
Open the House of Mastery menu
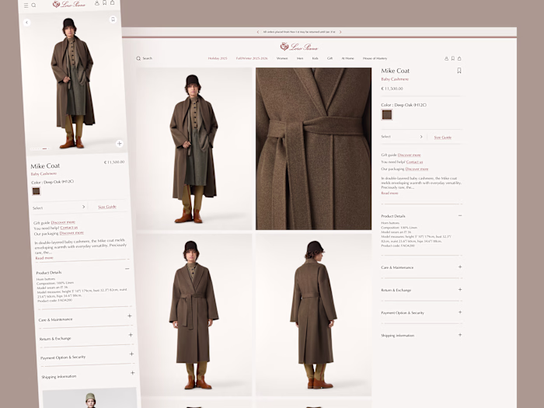[x=375, y=58]
